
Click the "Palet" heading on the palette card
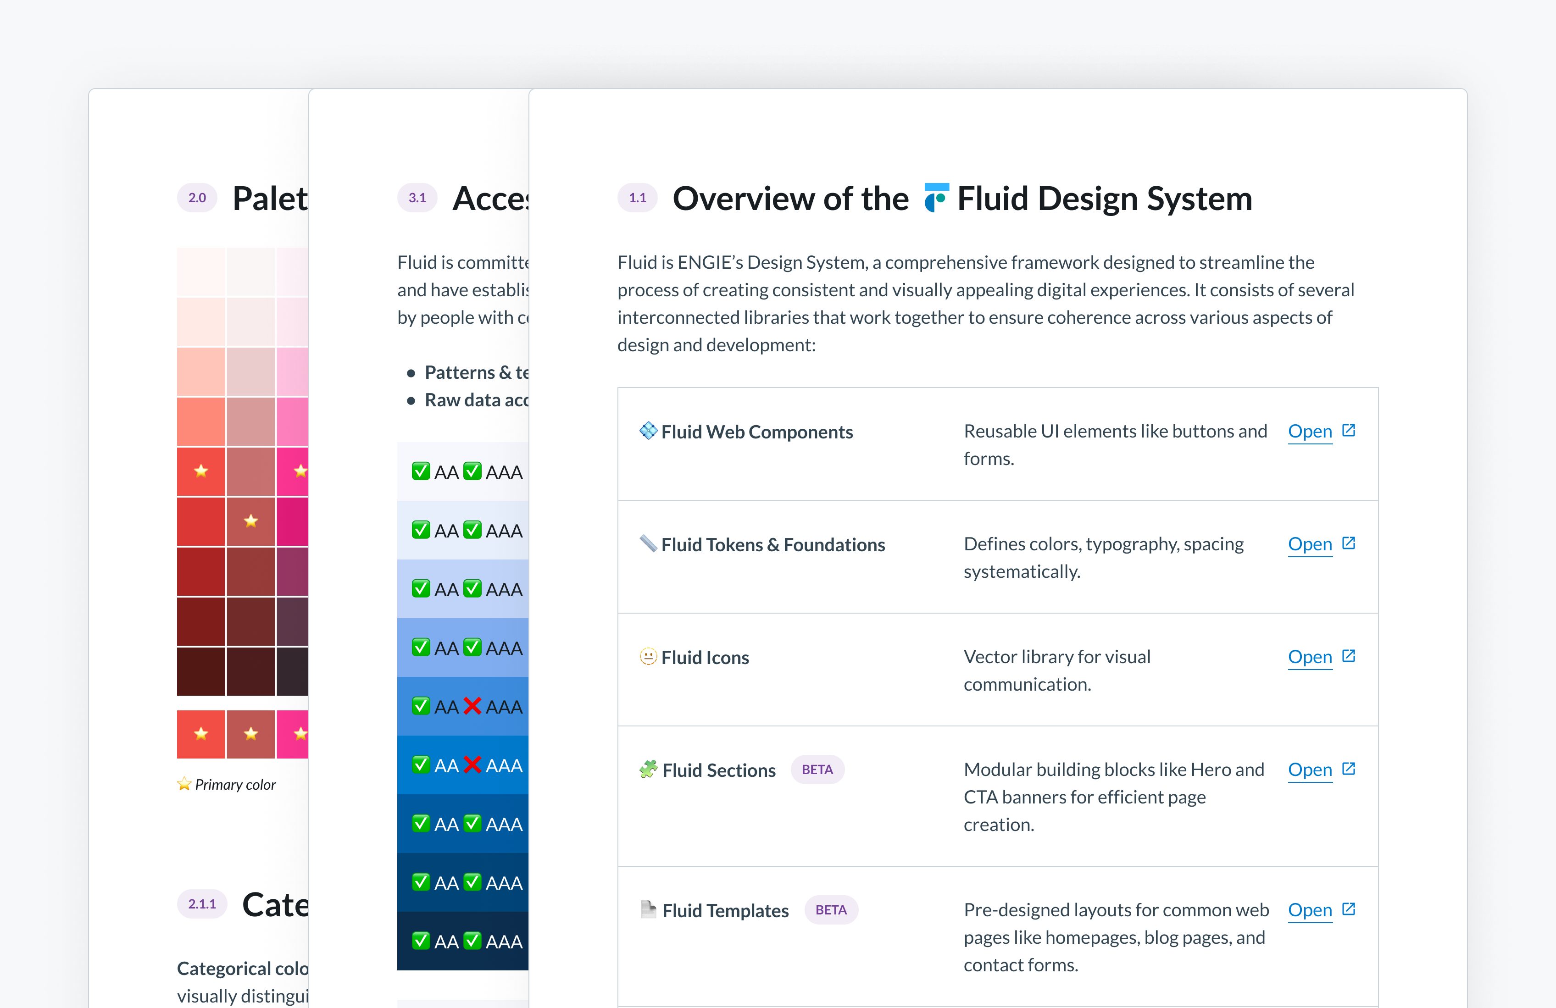[x=270, y=199]
